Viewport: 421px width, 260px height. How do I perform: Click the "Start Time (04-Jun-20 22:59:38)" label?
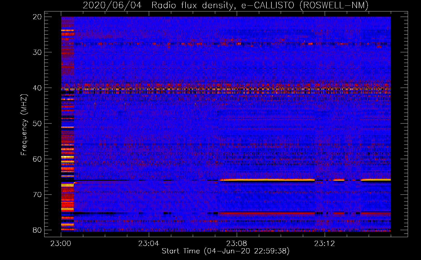(x=225, y=251)
